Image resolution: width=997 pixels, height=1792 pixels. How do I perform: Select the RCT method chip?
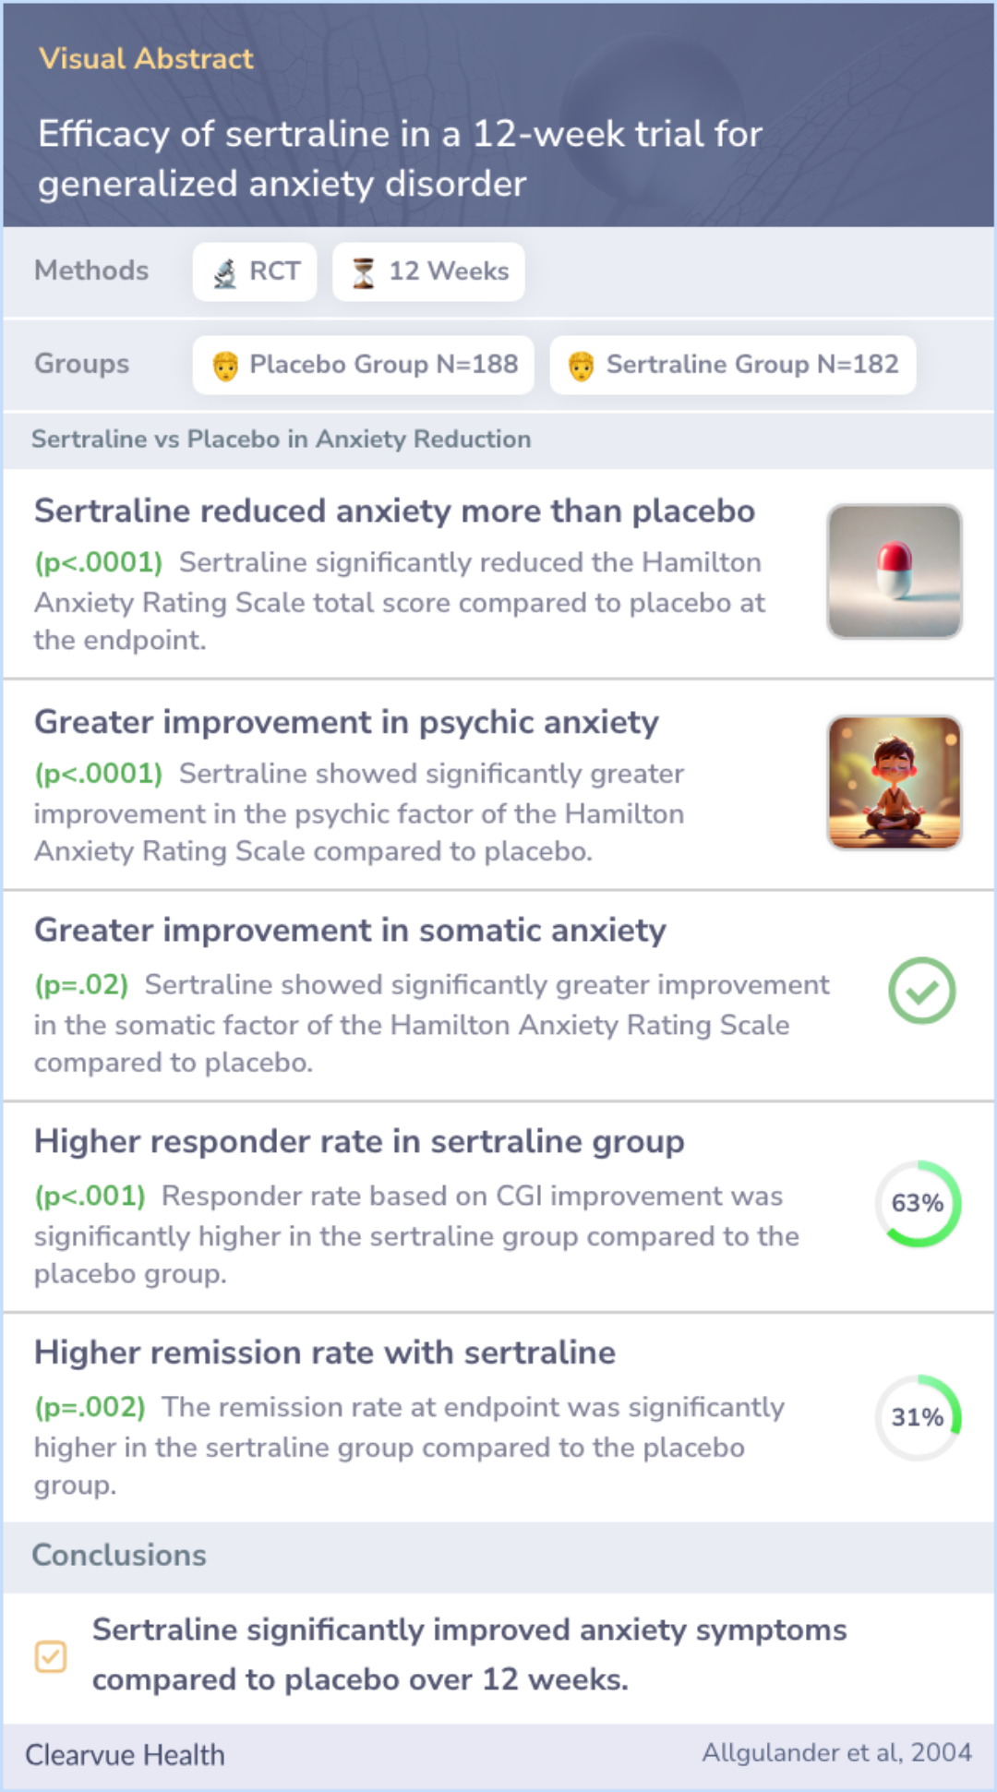coord(255,272)
